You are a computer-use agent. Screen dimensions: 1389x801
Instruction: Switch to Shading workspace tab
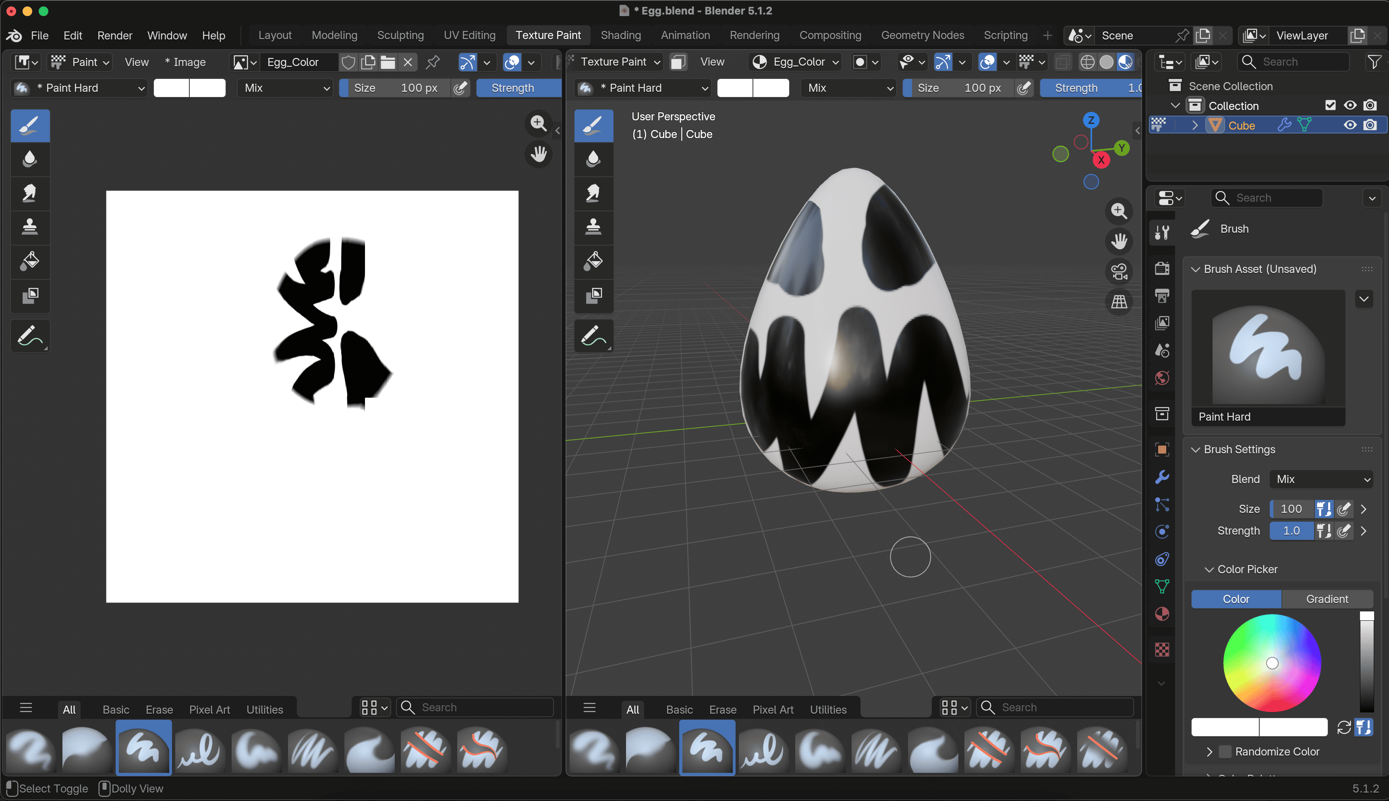coord(620,35)
